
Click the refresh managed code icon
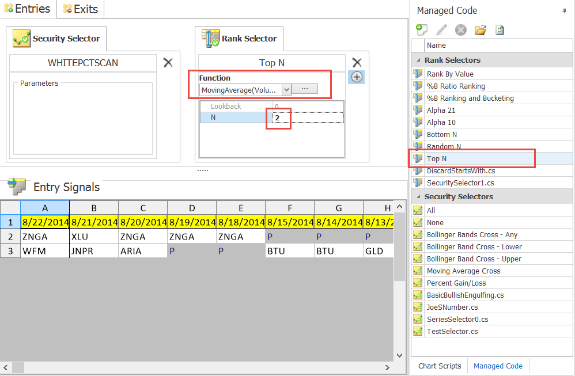(x=500, y=30)
